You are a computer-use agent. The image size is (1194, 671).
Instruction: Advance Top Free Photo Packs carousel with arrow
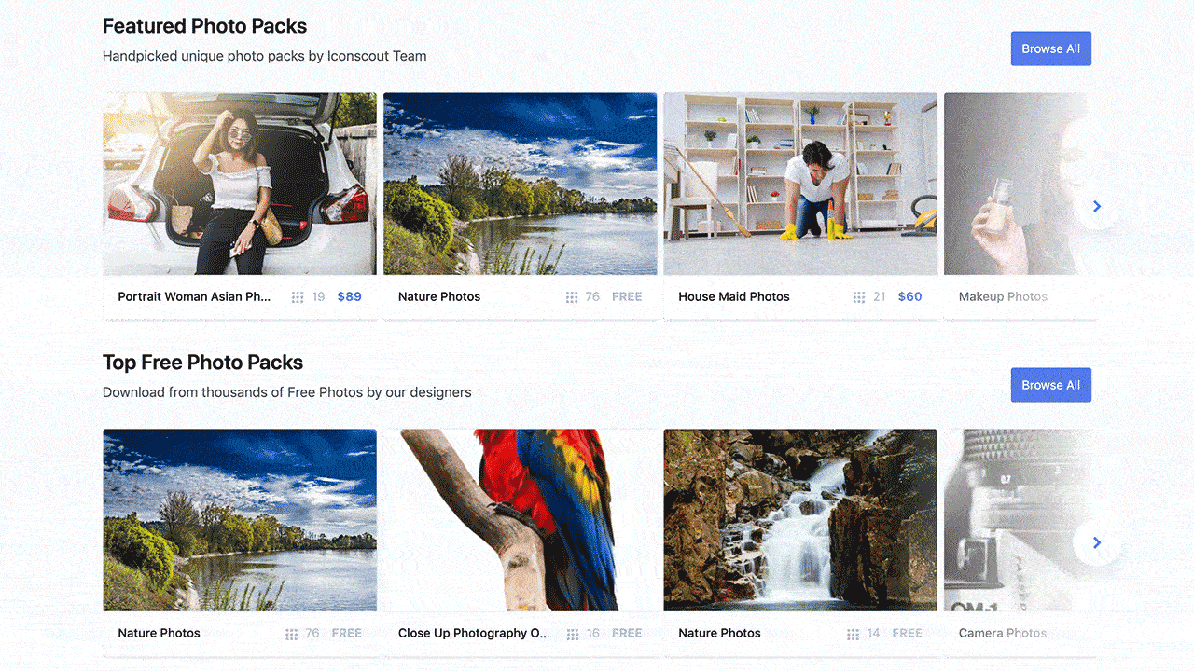click(1096, 542)
